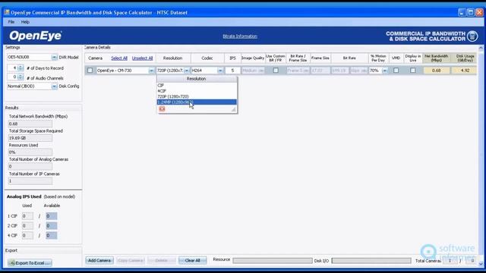
Task: Click the Add Camera button
Action: (x=99, y=260)
